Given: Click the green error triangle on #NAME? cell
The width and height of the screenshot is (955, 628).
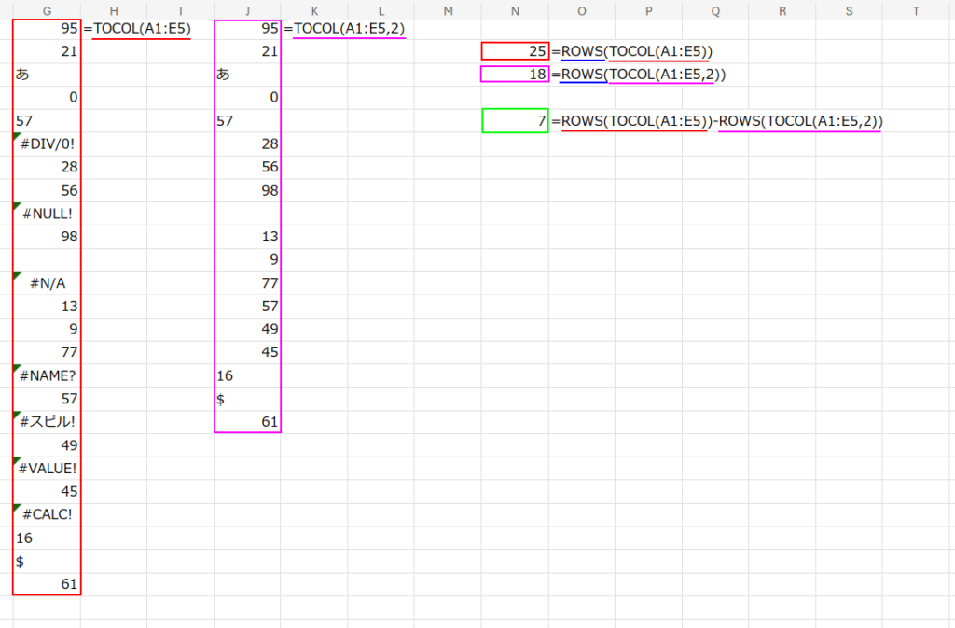Looking at the screenshot, I should coord(18,369).
